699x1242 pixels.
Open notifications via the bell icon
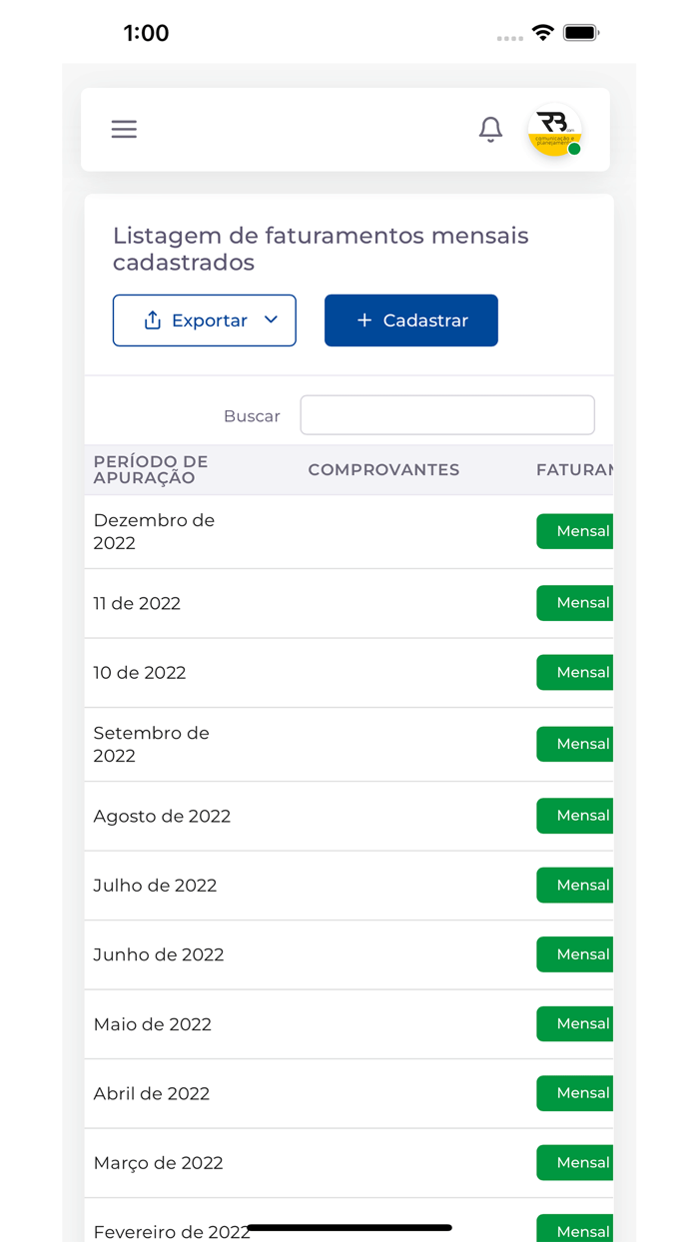tap(490, 130)
